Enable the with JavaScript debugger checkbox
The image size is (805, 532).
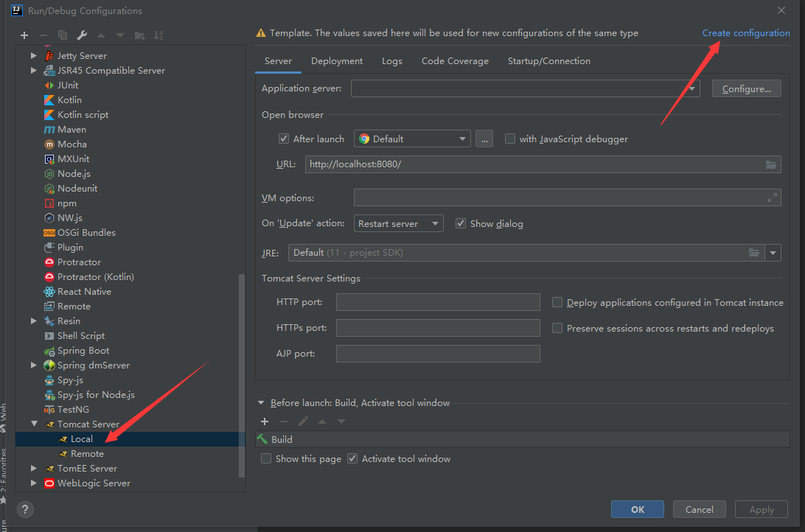click(x=509, y=139)
